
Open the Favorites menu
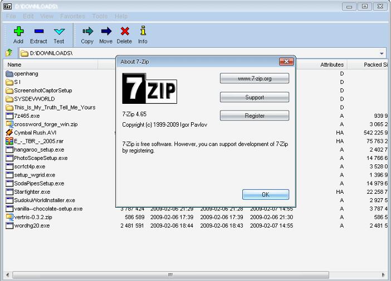pyautogui.click(x=72, y=16)
